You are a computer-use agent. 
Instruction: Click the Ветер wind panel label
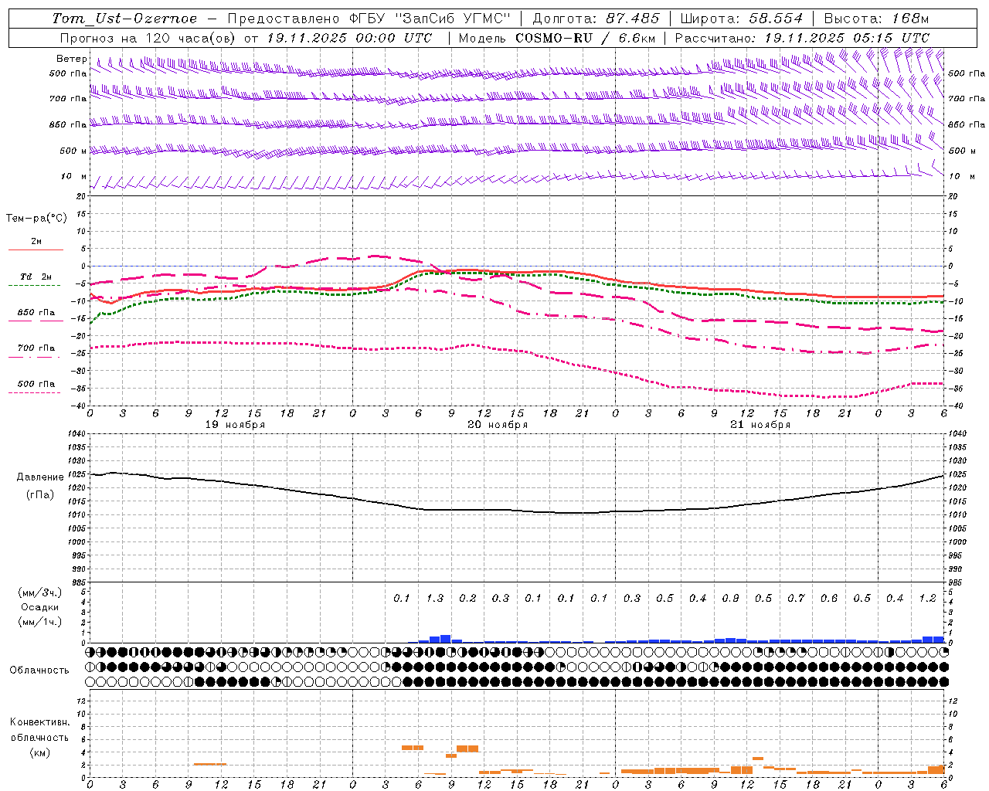coord(71,59)
